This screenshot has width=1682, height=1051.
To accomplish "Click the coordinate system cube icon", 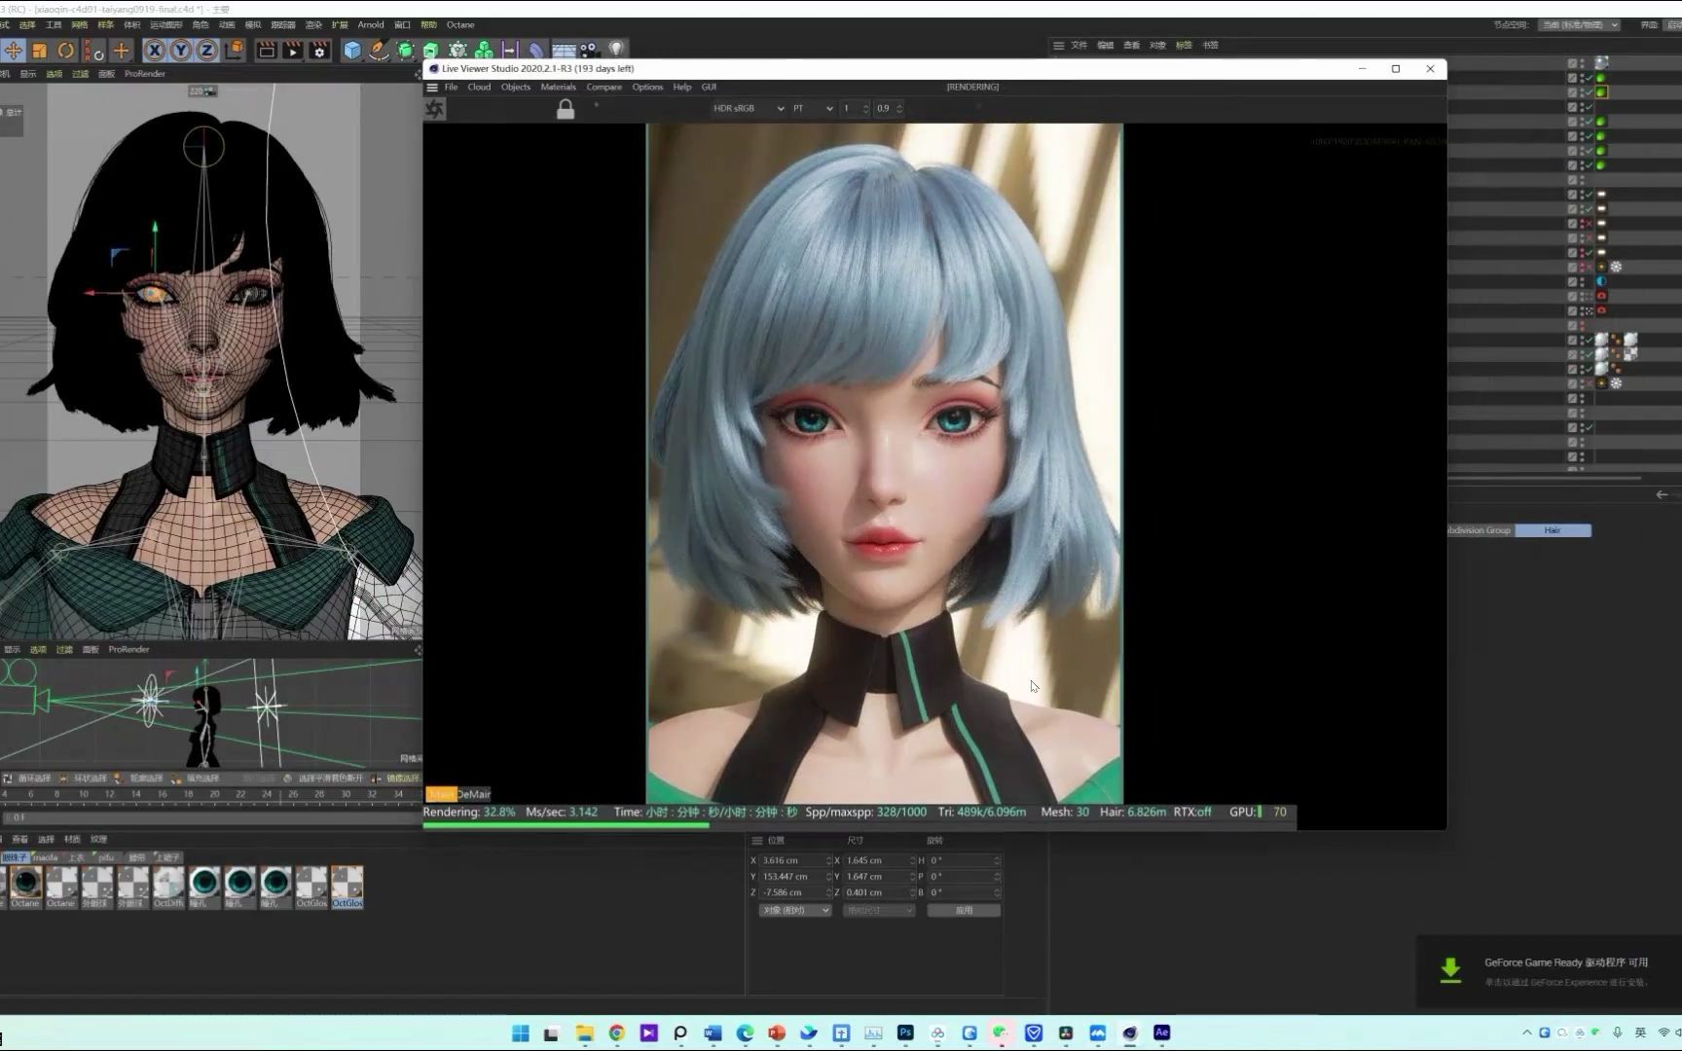I will (235, 51).
